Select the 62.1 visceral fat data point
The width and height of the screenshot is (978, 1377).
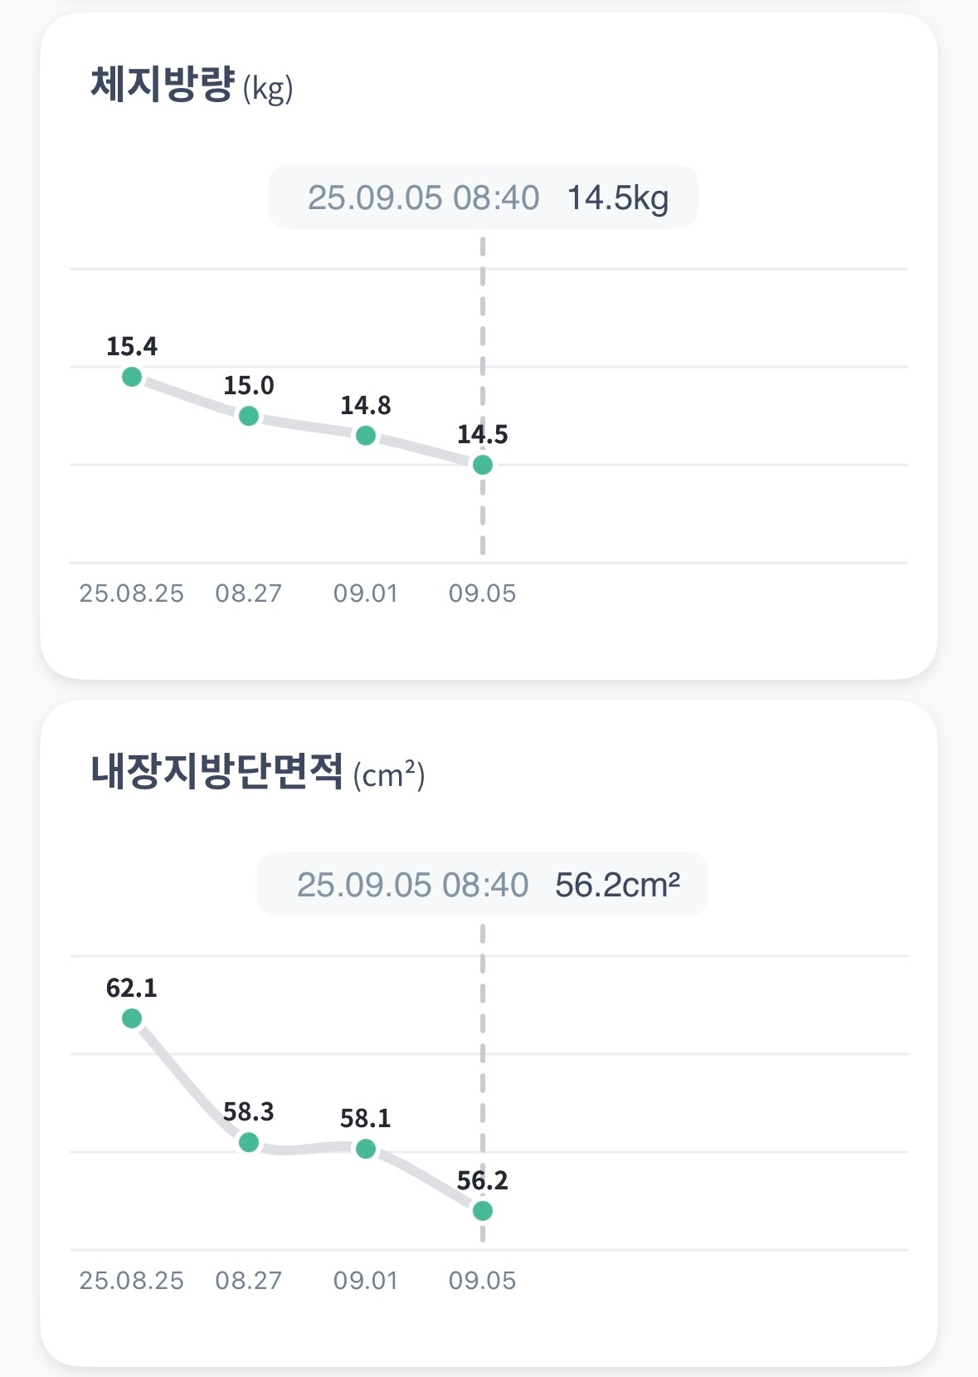point(132,1018)
